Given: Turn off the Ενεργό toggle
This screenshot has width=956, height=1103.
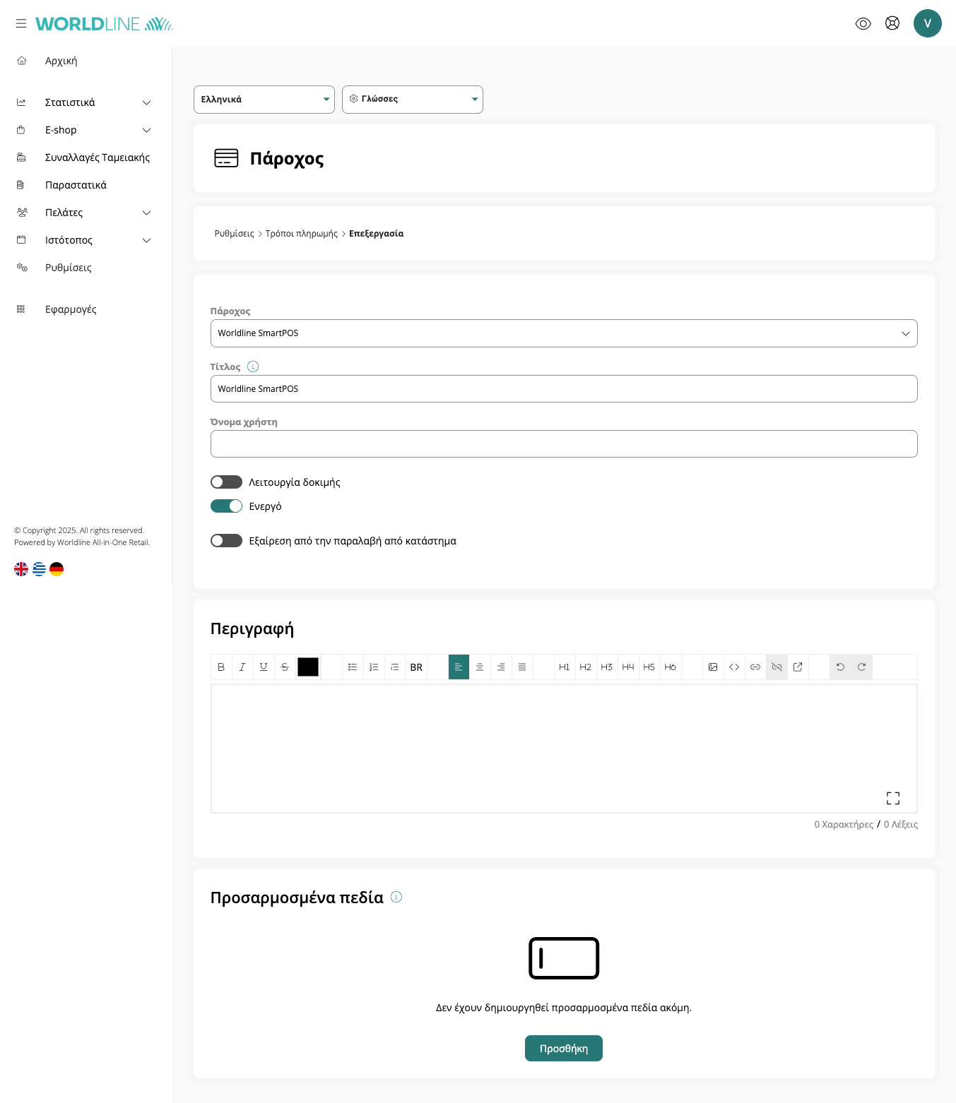Looking at the screenshot, I should (226, 506).
